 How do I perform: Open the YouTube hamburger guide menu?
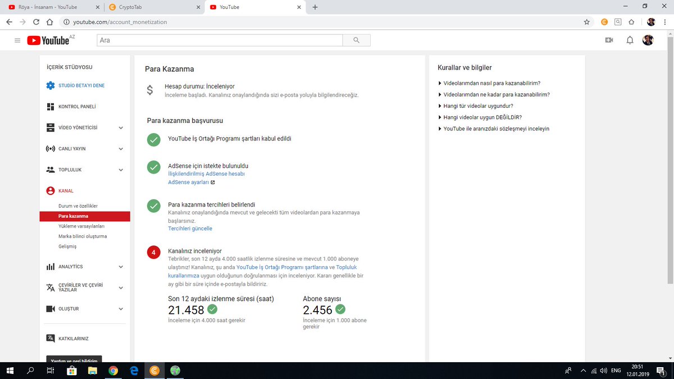click(17, 40)
